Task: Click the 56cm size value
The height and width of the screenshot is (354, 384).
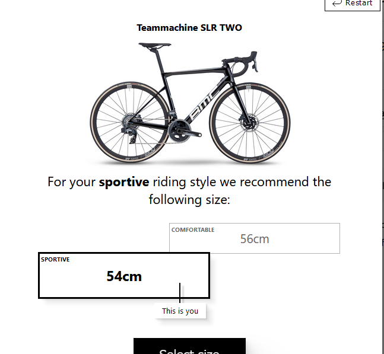Action: click(x=255, y=239)
